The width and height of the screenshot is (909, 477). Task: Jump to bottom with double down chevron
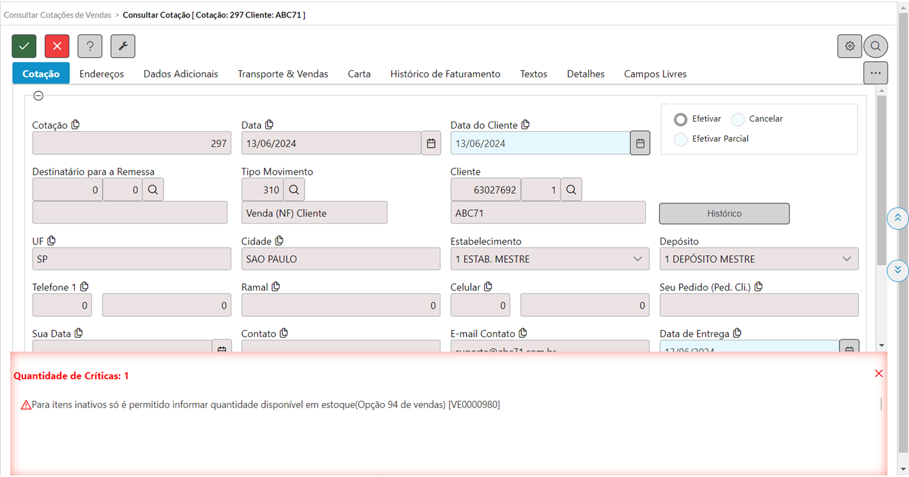point(897,270)
